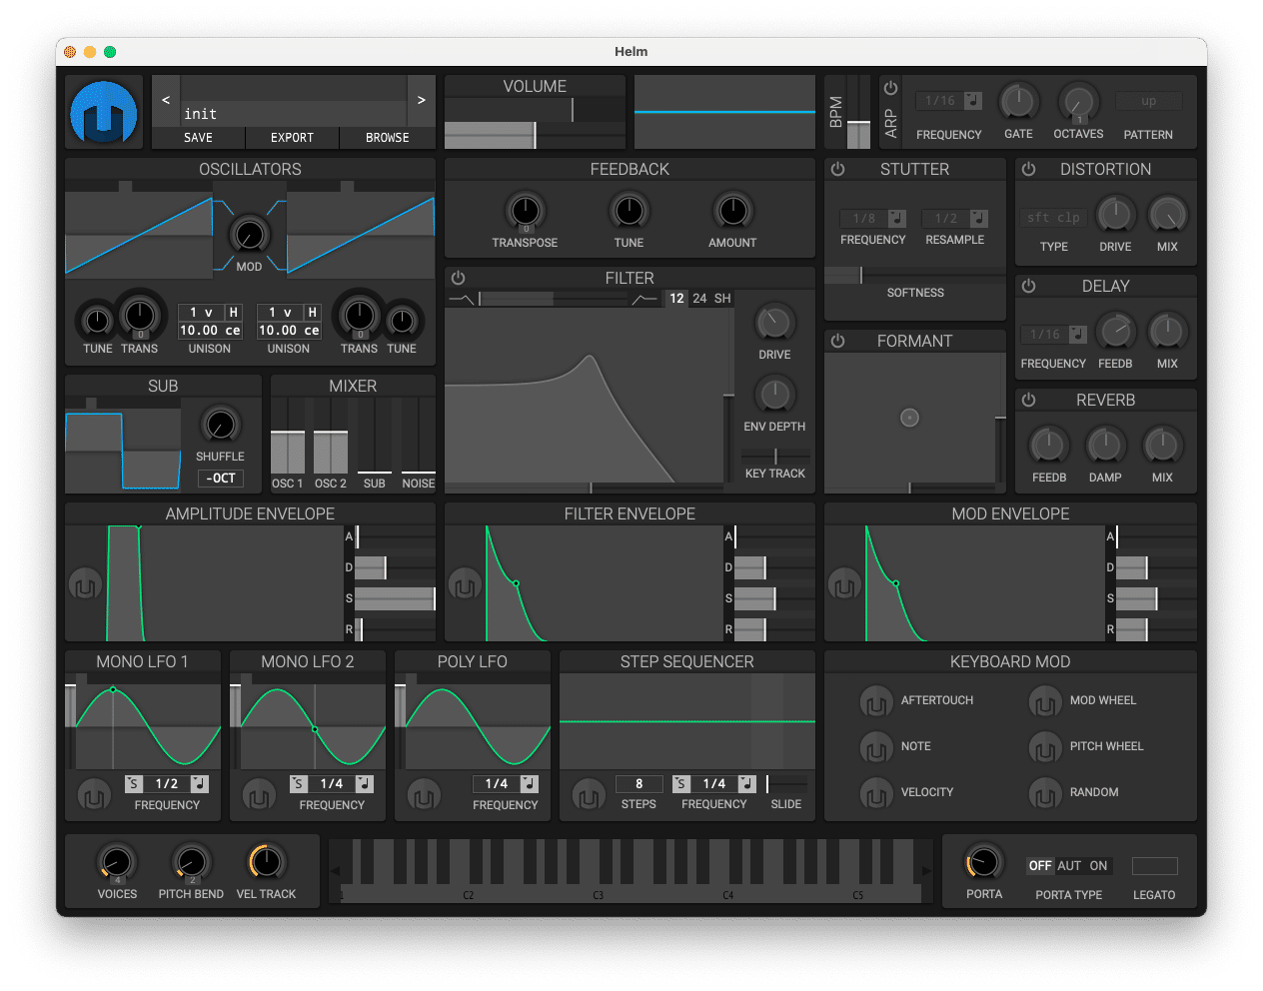Select the Poly LFO modulation source icon
The height and width of the screenshot is (991, 1263).
pyautogui.click(x=424, y=796)
